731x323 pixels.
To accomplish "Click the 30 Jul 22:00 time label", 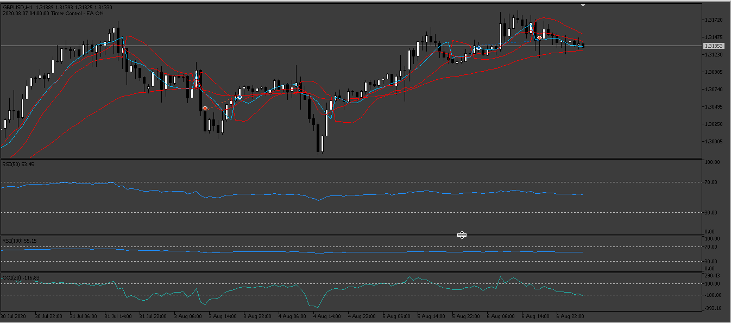I will click(49, 316).
